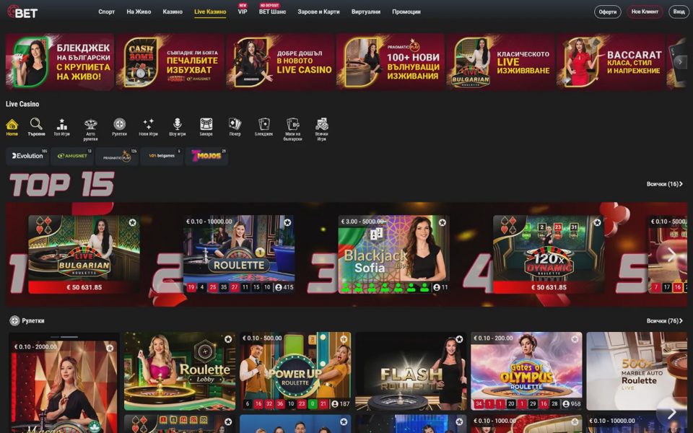The width and height of the screenshot is (693, 433).
Task: Open the Зарове и Карти menu item
Action: [318, 12]
